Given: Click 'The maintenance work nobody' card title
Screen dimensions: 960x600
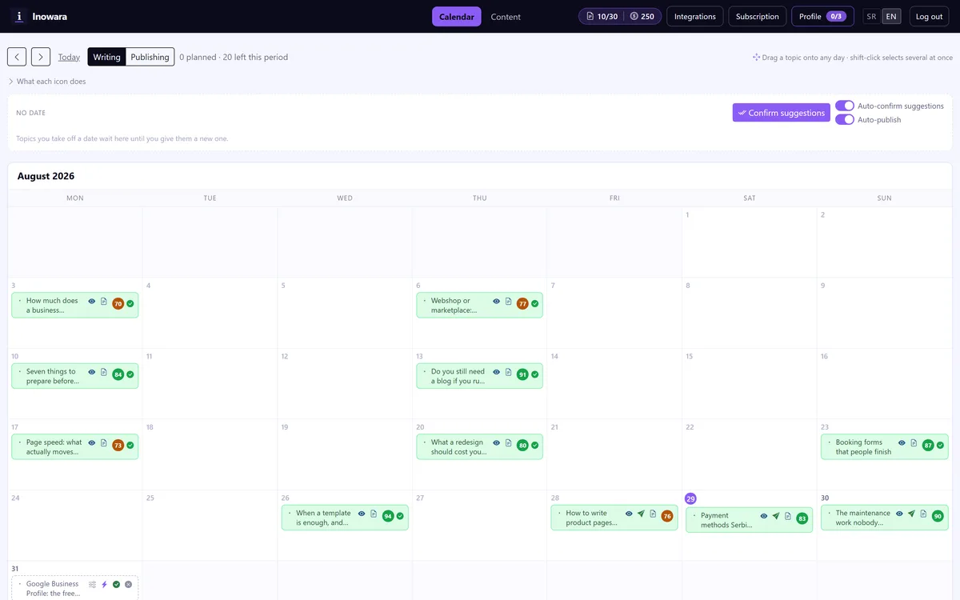Looking at the screenshot, I should (862, 518).
